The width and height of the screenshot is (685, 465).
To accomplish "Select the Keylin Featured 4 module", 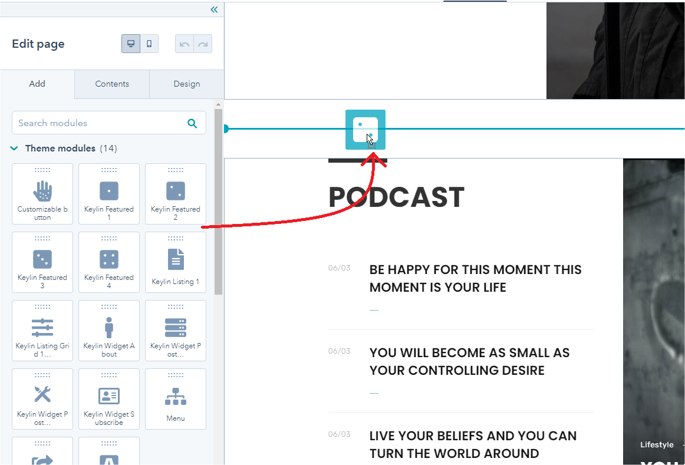I will tap(109, 262).
